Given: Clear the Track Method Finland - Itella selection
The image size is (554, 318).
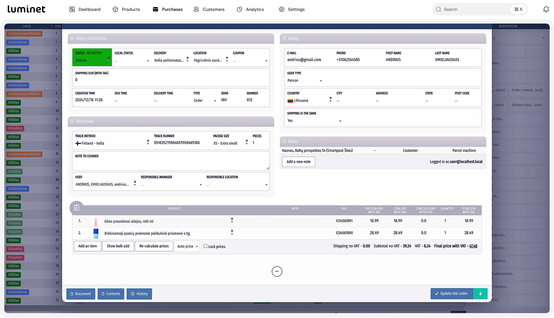Looking at the screenshot, I should click(148, 141).
